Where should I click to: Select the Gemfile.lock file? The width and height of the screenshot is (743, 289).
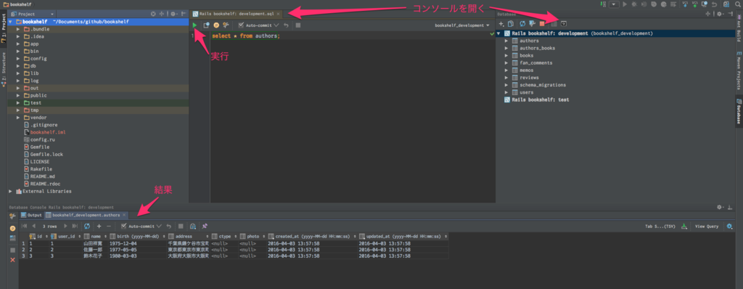point(46,154)
